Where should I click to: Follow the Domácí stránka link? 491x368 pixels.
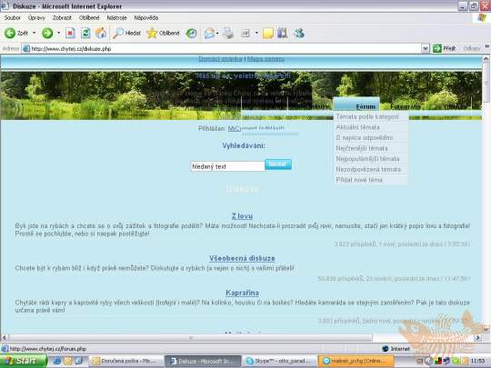coord(220,59)
